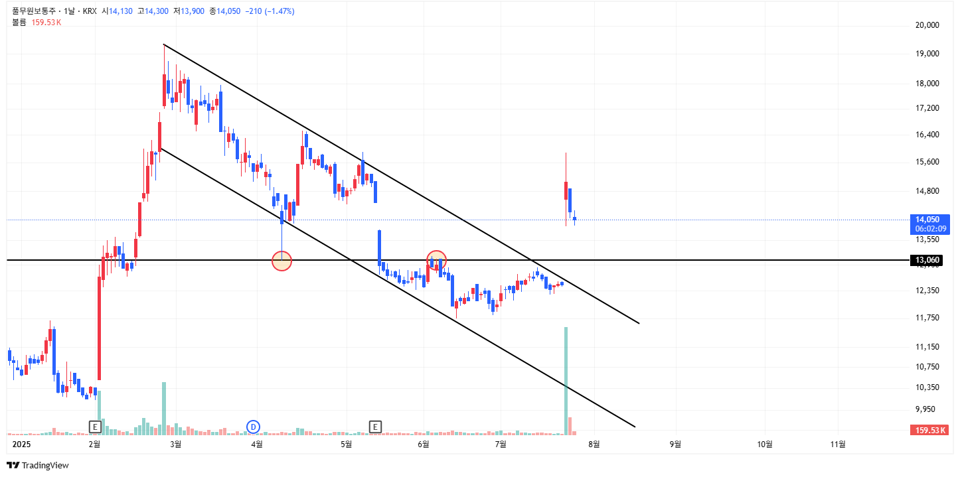The height and width of the screenshot is (477, 960).
Task: Click the 11월 label on the time axis
Action: (x=839, y=444)
